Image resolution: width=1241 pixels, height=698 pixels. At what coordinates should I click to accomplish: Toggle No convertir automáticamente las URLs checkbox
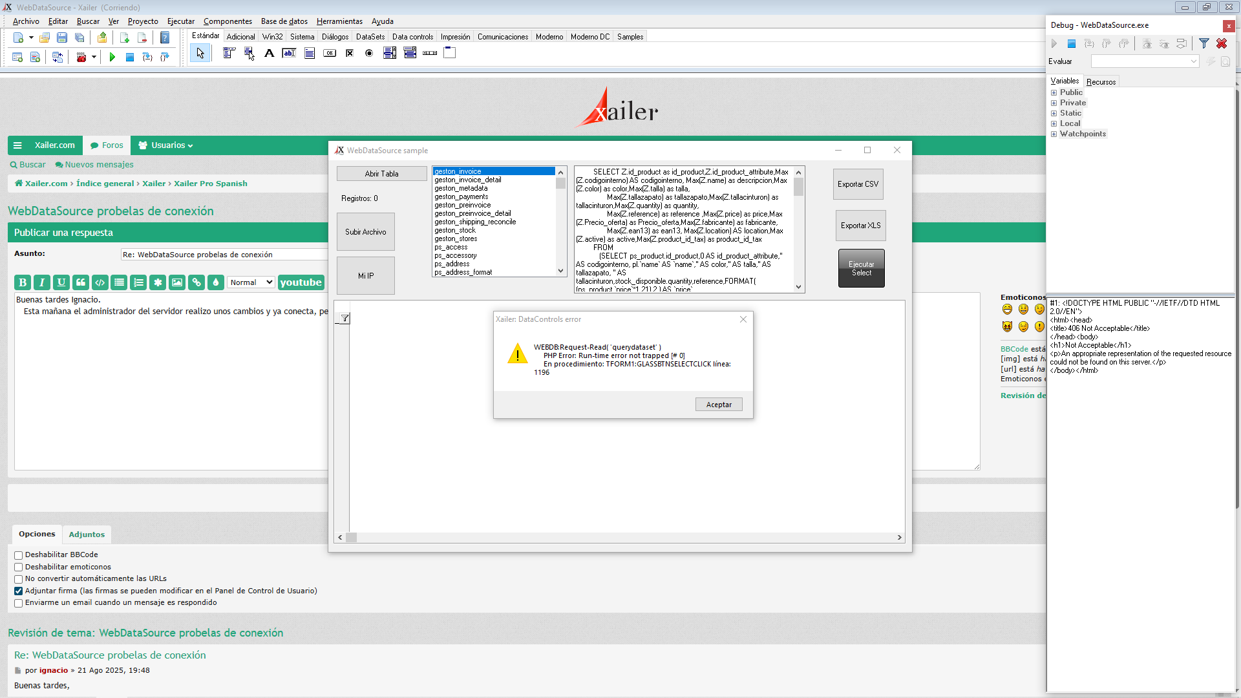click(x=19, y=579)
